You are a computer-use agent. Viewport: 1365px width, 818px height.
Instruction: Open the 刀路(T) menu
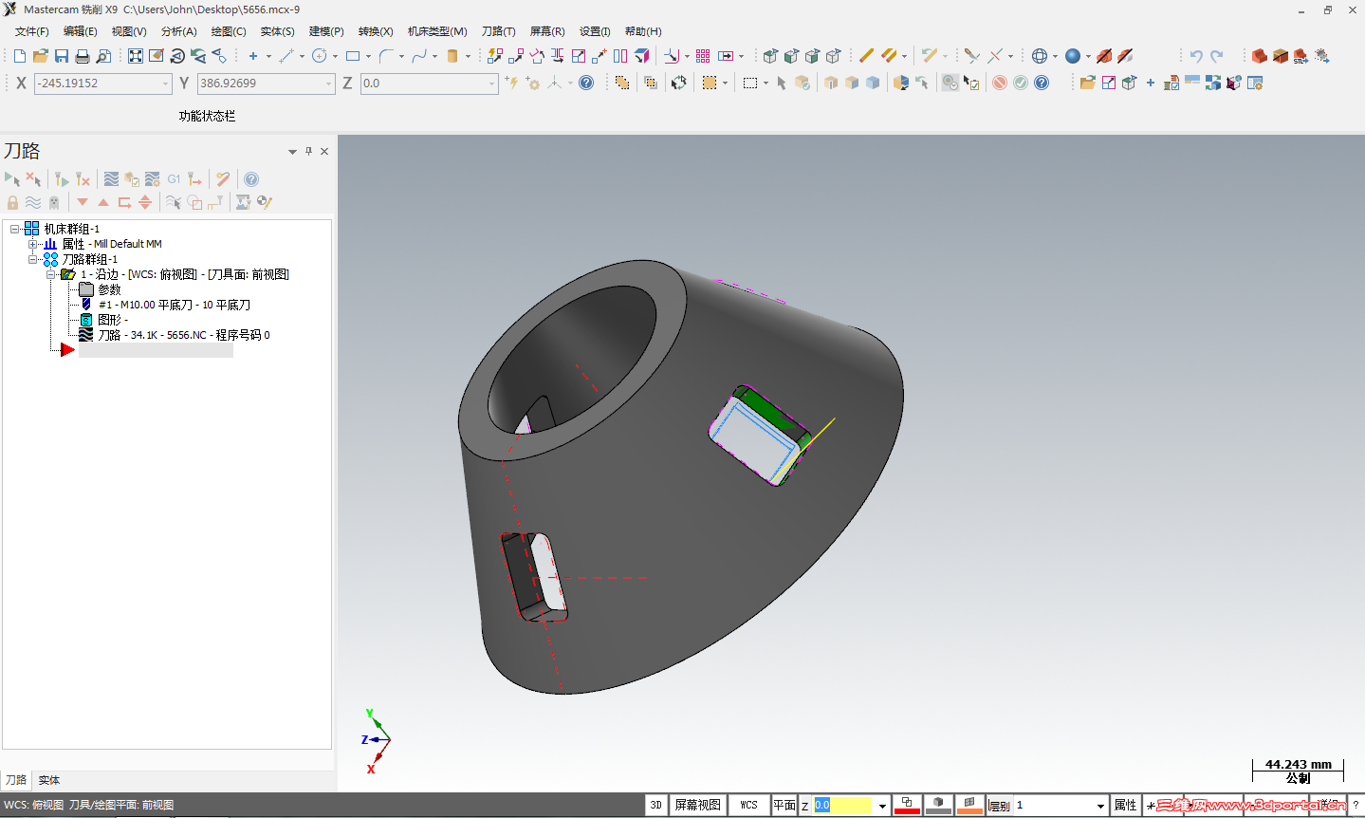coord(498,31)
